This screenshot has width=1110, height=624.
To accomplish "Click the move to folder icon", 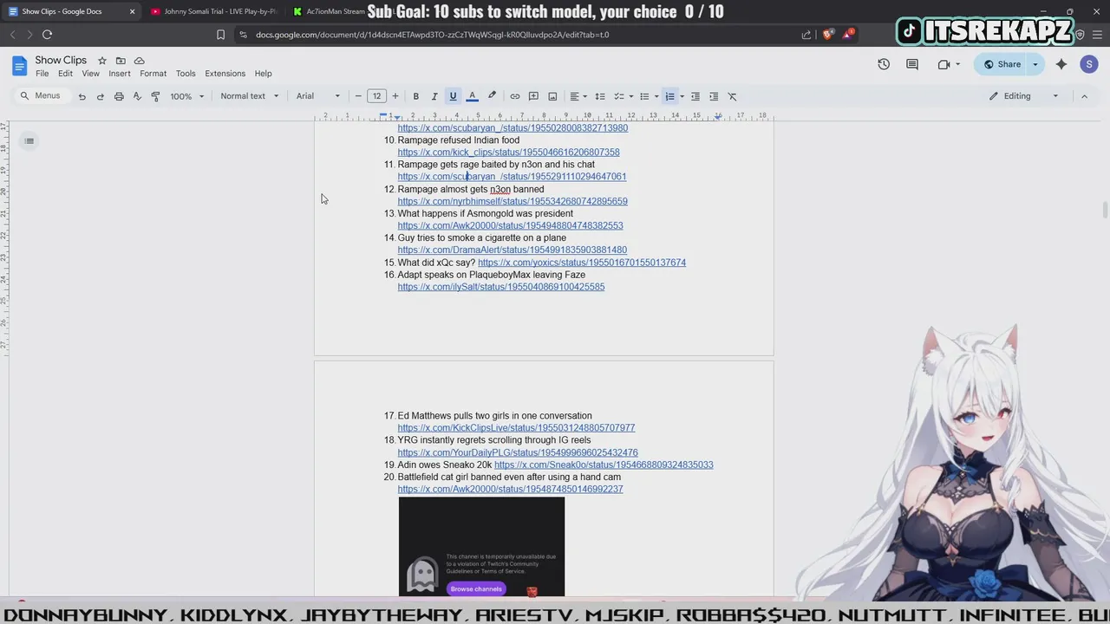I will tap(121, 61).
